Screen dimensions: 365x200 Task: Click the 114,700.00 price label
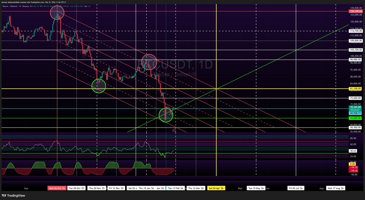pos(355,31)
